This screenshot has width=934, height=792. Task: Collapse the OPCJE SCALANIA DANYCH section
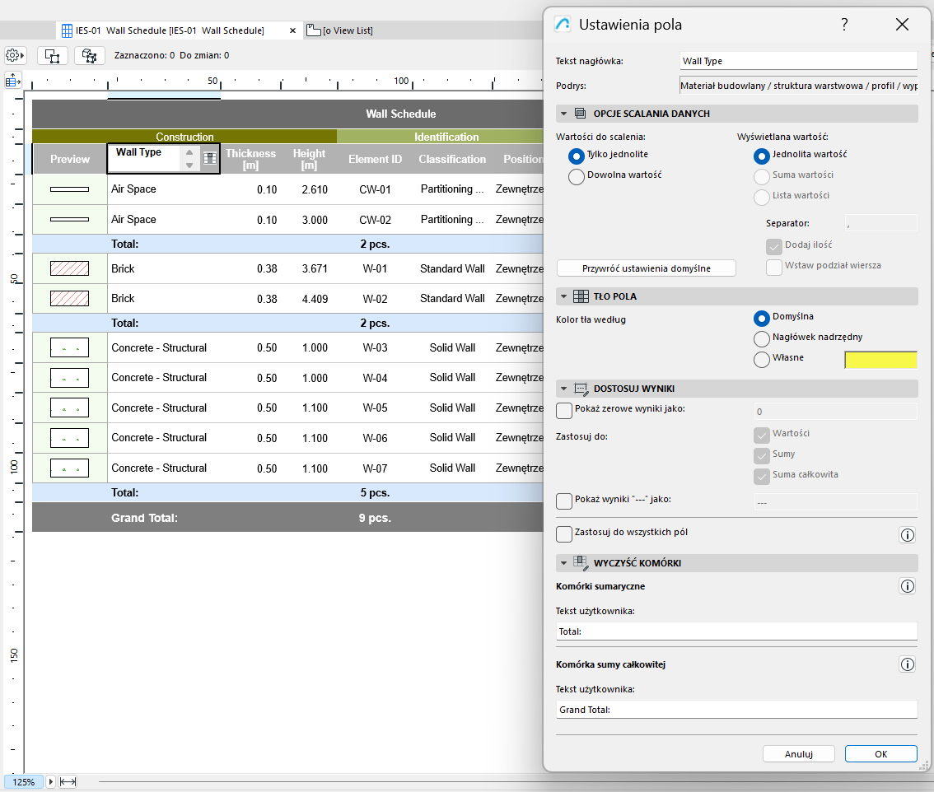point(564,114)
